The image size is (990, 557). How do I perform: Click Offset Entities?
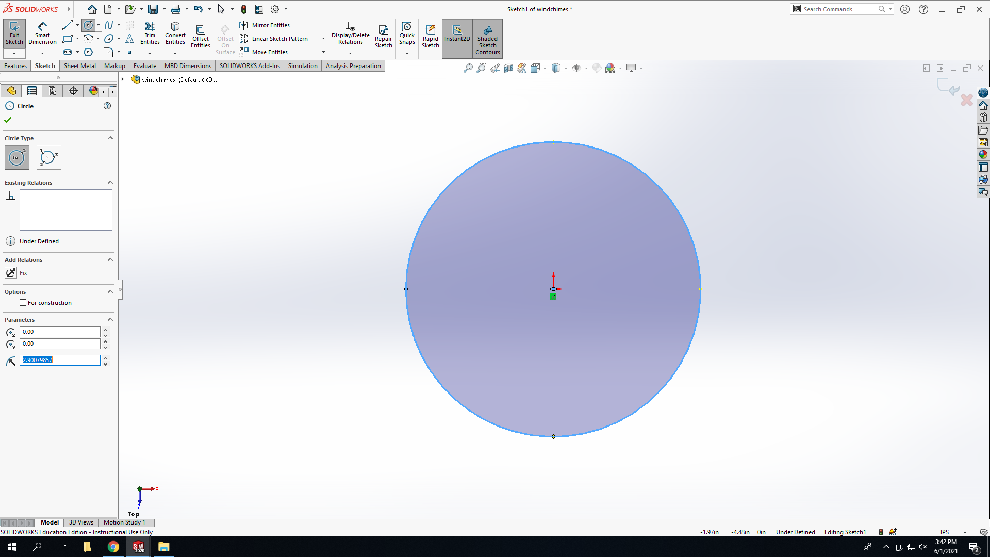[201, 37]
